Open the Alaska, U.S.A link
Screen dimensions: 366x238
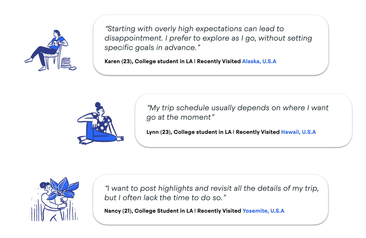(x=259, y=61)
